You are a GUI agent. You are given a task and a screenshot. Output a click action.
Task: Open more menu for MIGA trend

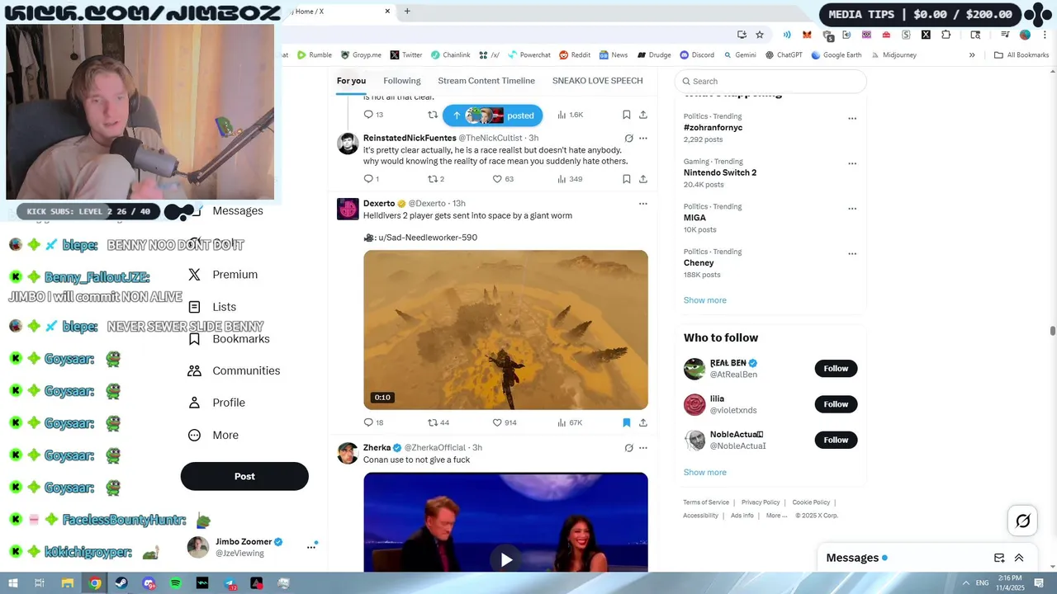click(x=852, y=209)
